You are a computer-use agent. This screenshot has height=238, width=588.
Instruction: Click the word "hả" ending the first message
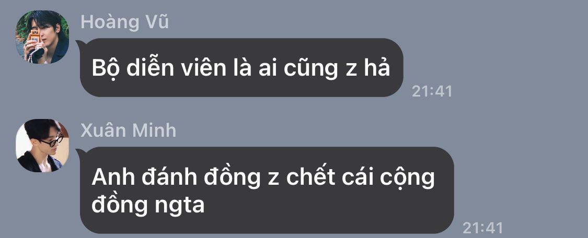click(x=377, y=67)
